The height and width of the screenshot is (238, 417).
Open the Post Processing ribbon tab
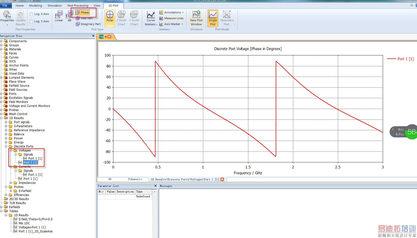[x=78, y=5]
